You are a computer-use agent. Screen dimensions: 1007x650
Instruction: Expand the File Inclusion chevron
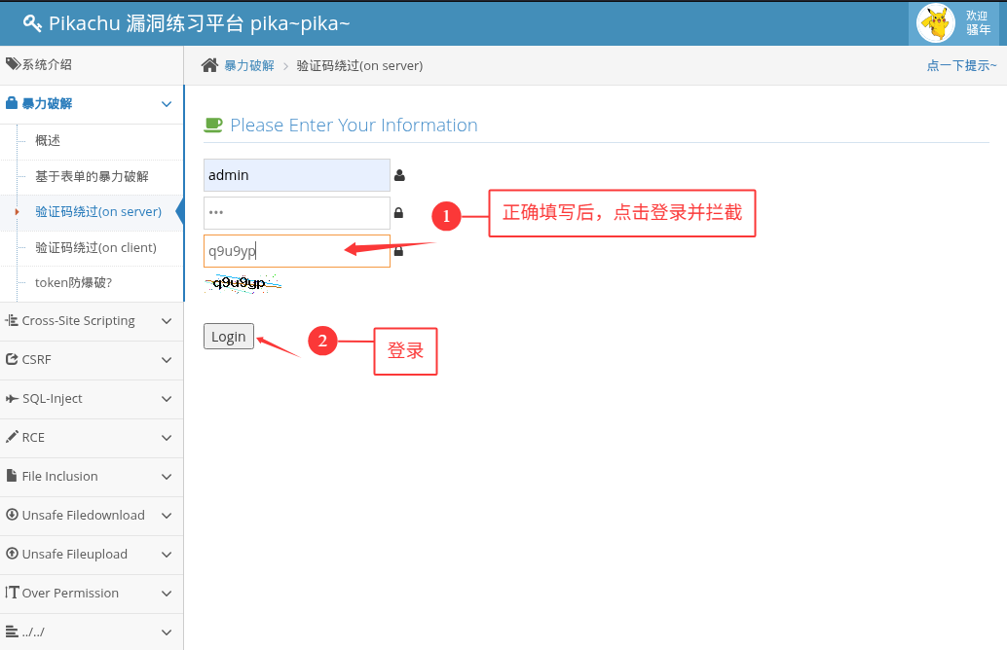tap(167, 477)
